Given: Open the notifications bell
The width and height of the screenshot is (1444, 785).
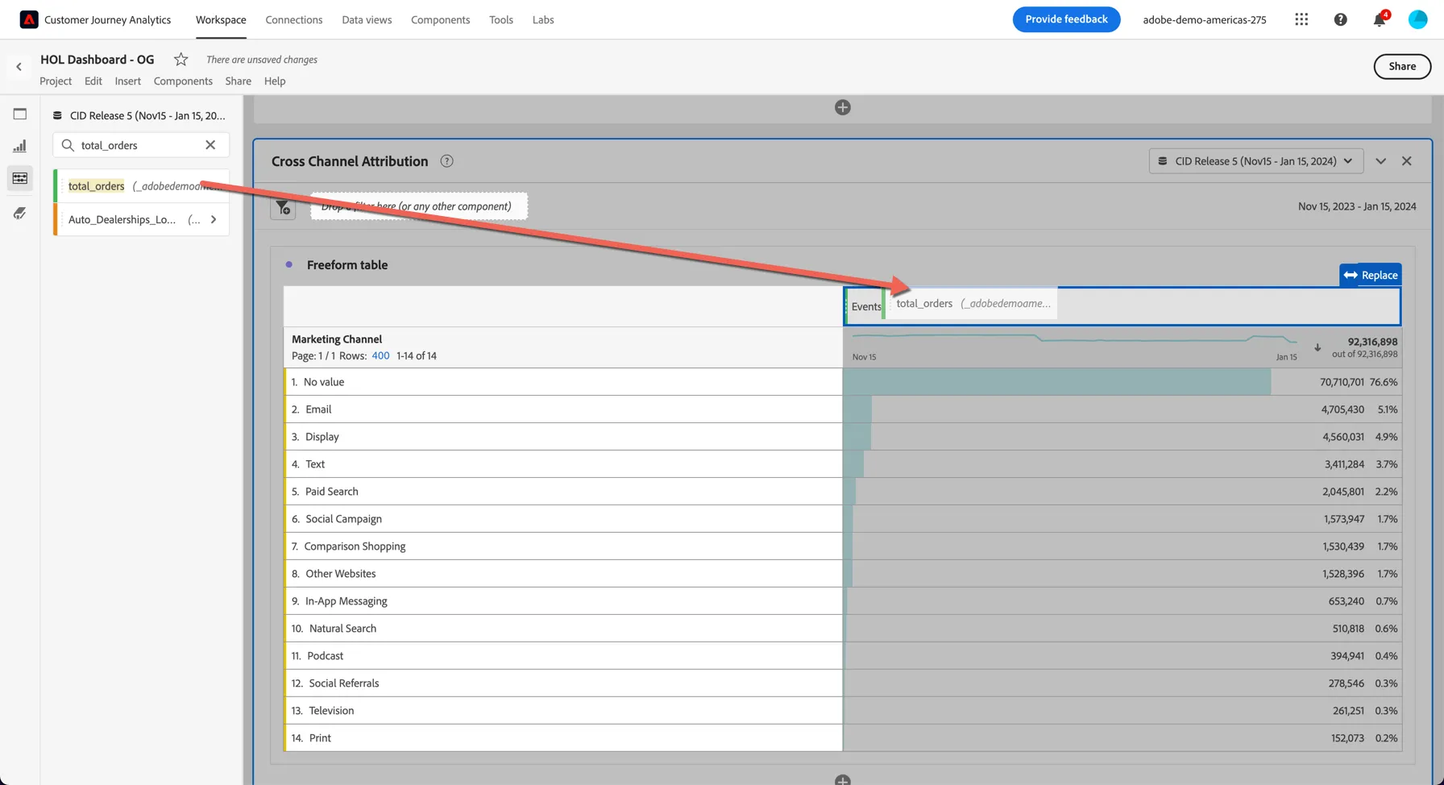Looking at the screenshot, I should pyautogui.click(x=1380, y=19).
